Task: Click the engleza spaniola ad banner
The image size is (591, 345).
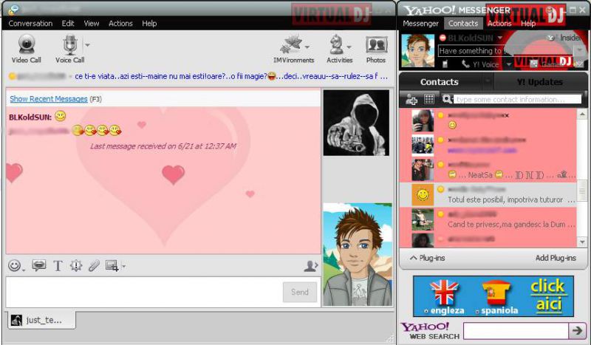Action: coord(493,296)
